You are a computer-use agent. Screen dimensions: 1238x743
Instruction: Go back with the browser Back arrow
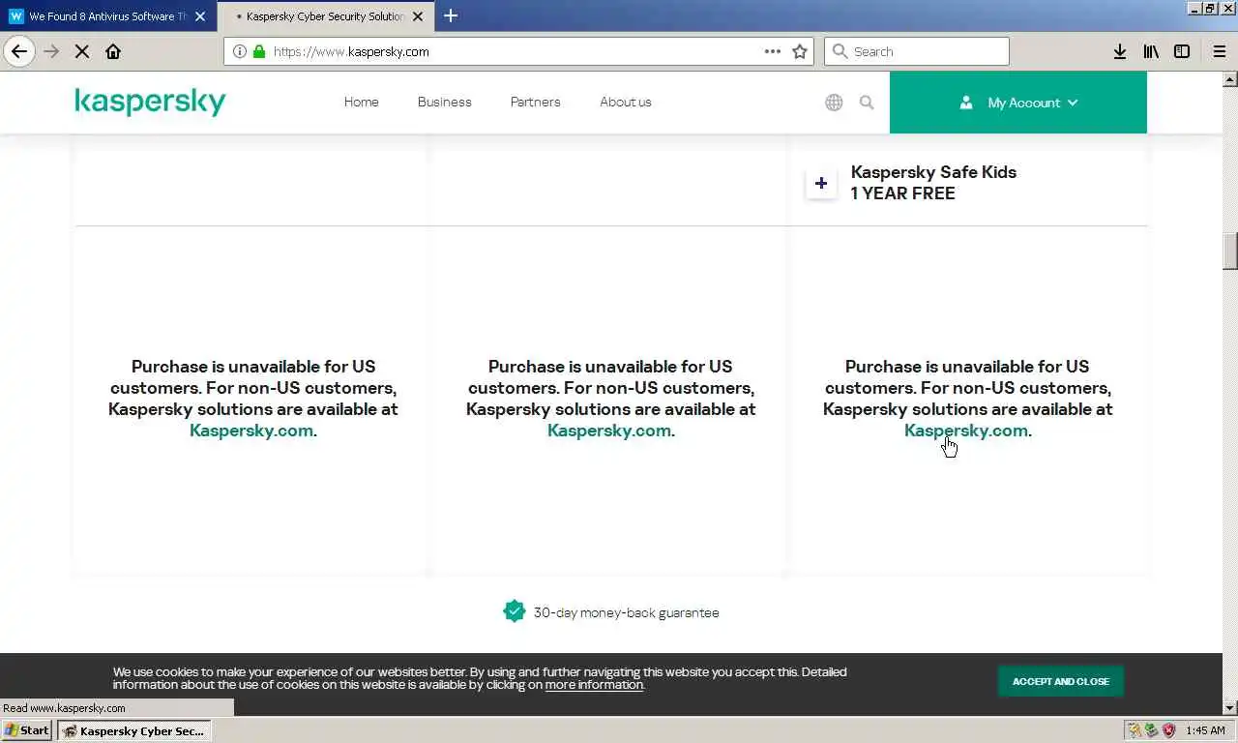[x=19, y=51]
